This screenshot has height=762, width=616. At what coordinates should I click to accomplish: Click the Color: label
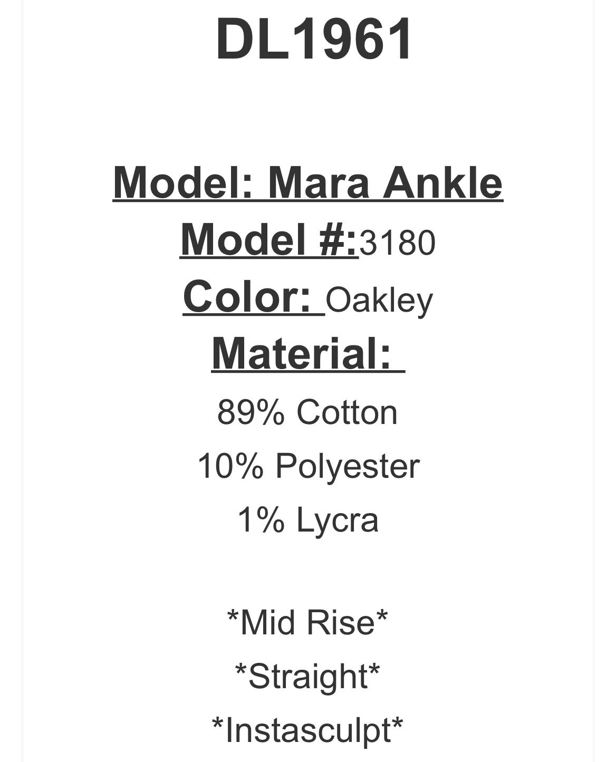point(254,297)
